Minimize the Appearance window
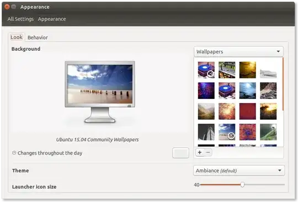The height and width of the screenshot is (202, 298). pyautogui.click(x=14, y=7)
